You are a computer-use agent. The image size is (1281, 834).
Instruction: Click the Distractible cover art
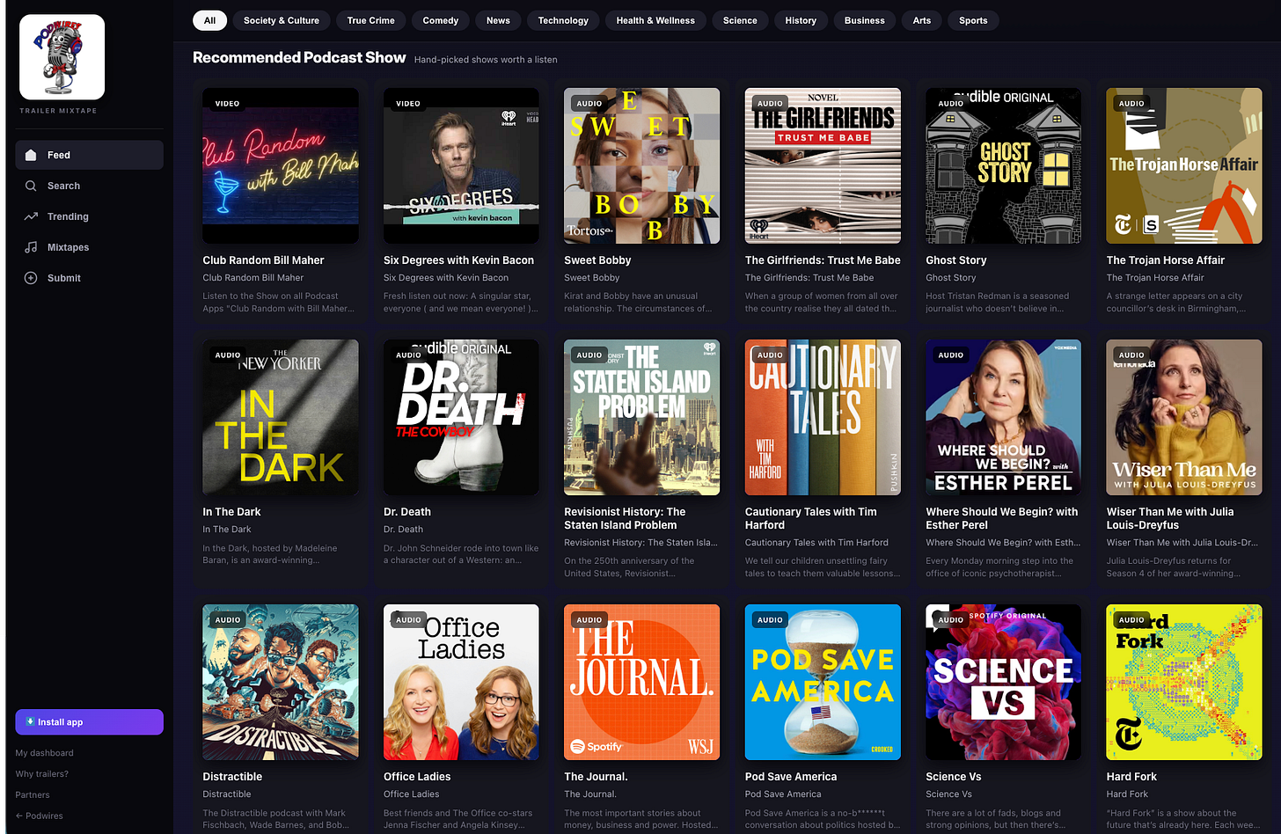281,682
